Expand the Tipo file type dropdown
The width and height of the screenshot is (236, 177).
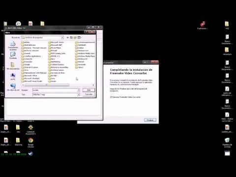point(78,94)
